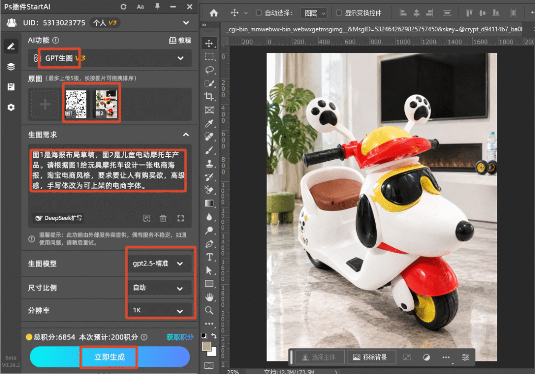Viewport: 535px width, 374px height.
Task: Select the Rectangular Marquee tool
Action: click(209, 56)
